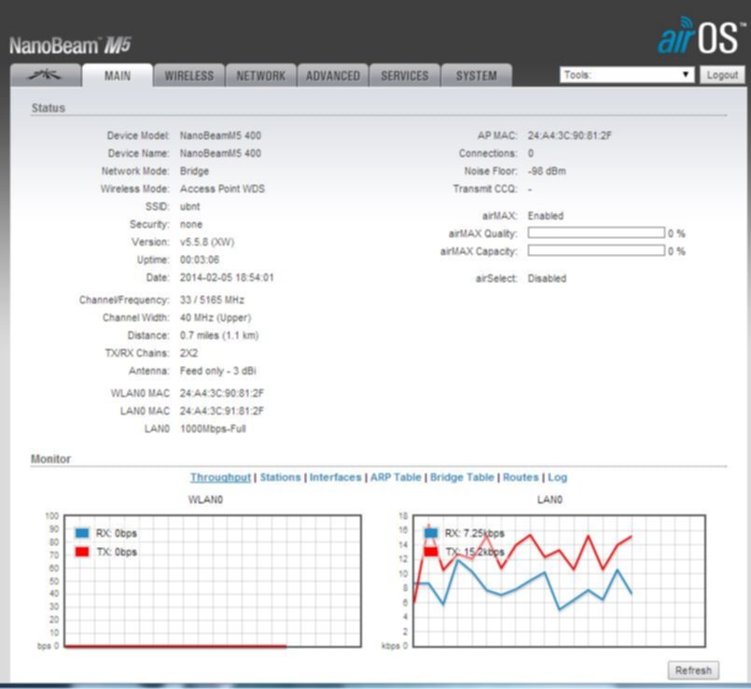
Task: Click the Connections value 0
Action: pos(531,153)
